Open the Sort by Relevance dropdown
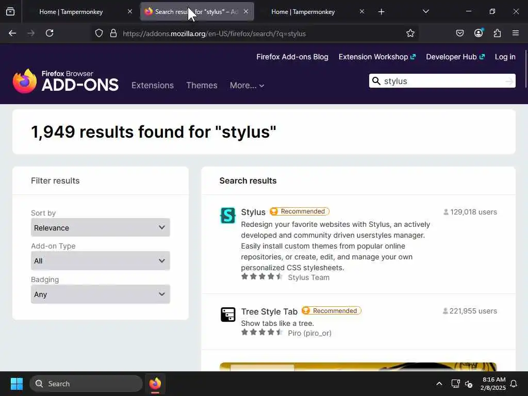Screen dimensions: 528x396 click(x=101, y=227)
